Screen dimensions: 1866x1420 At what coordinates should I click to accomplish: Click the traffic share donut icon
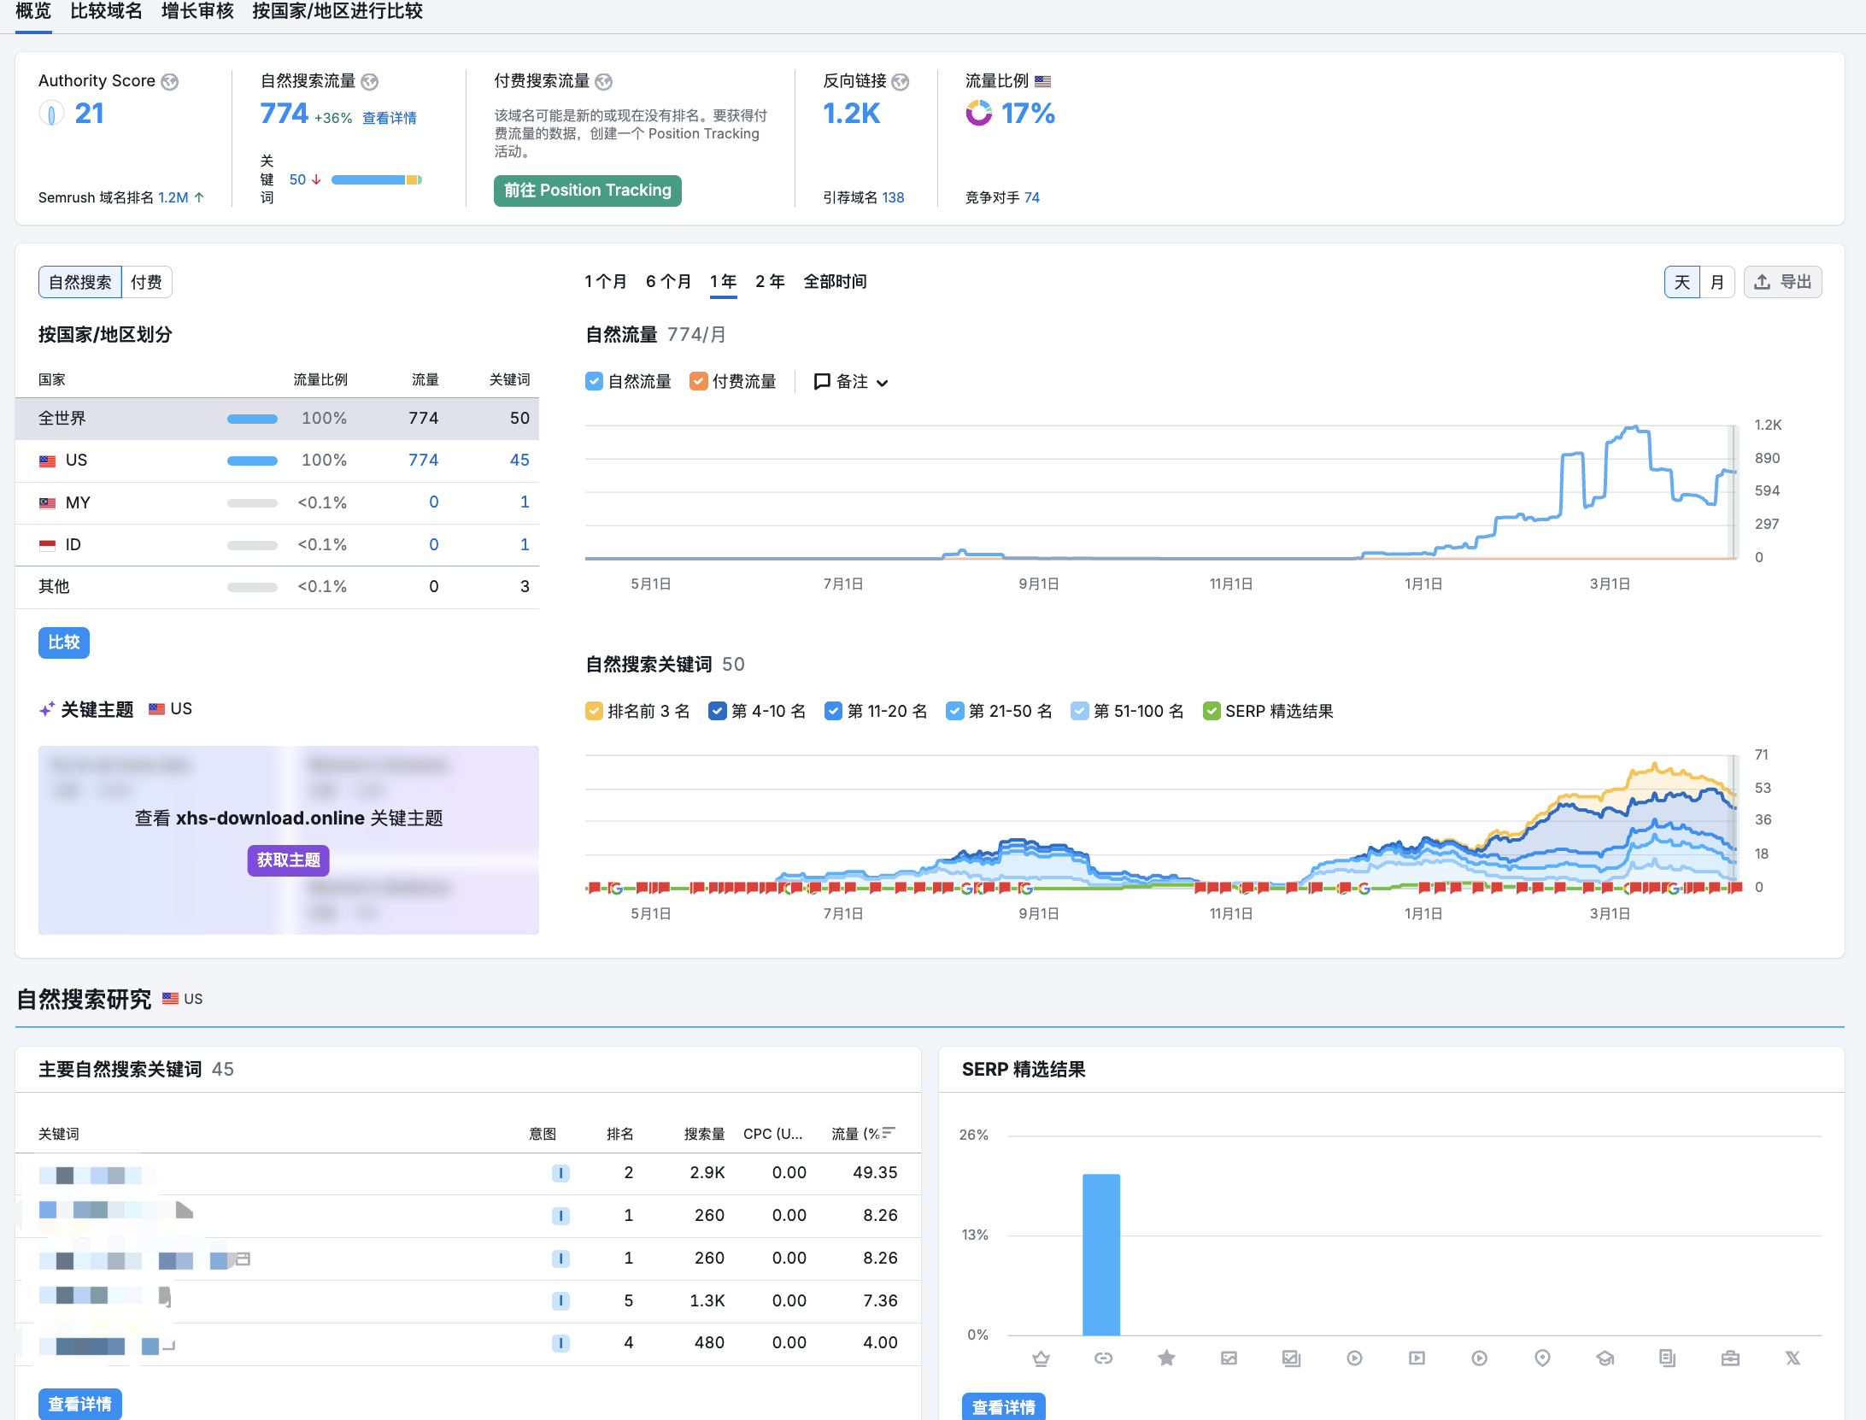[979, 113]
